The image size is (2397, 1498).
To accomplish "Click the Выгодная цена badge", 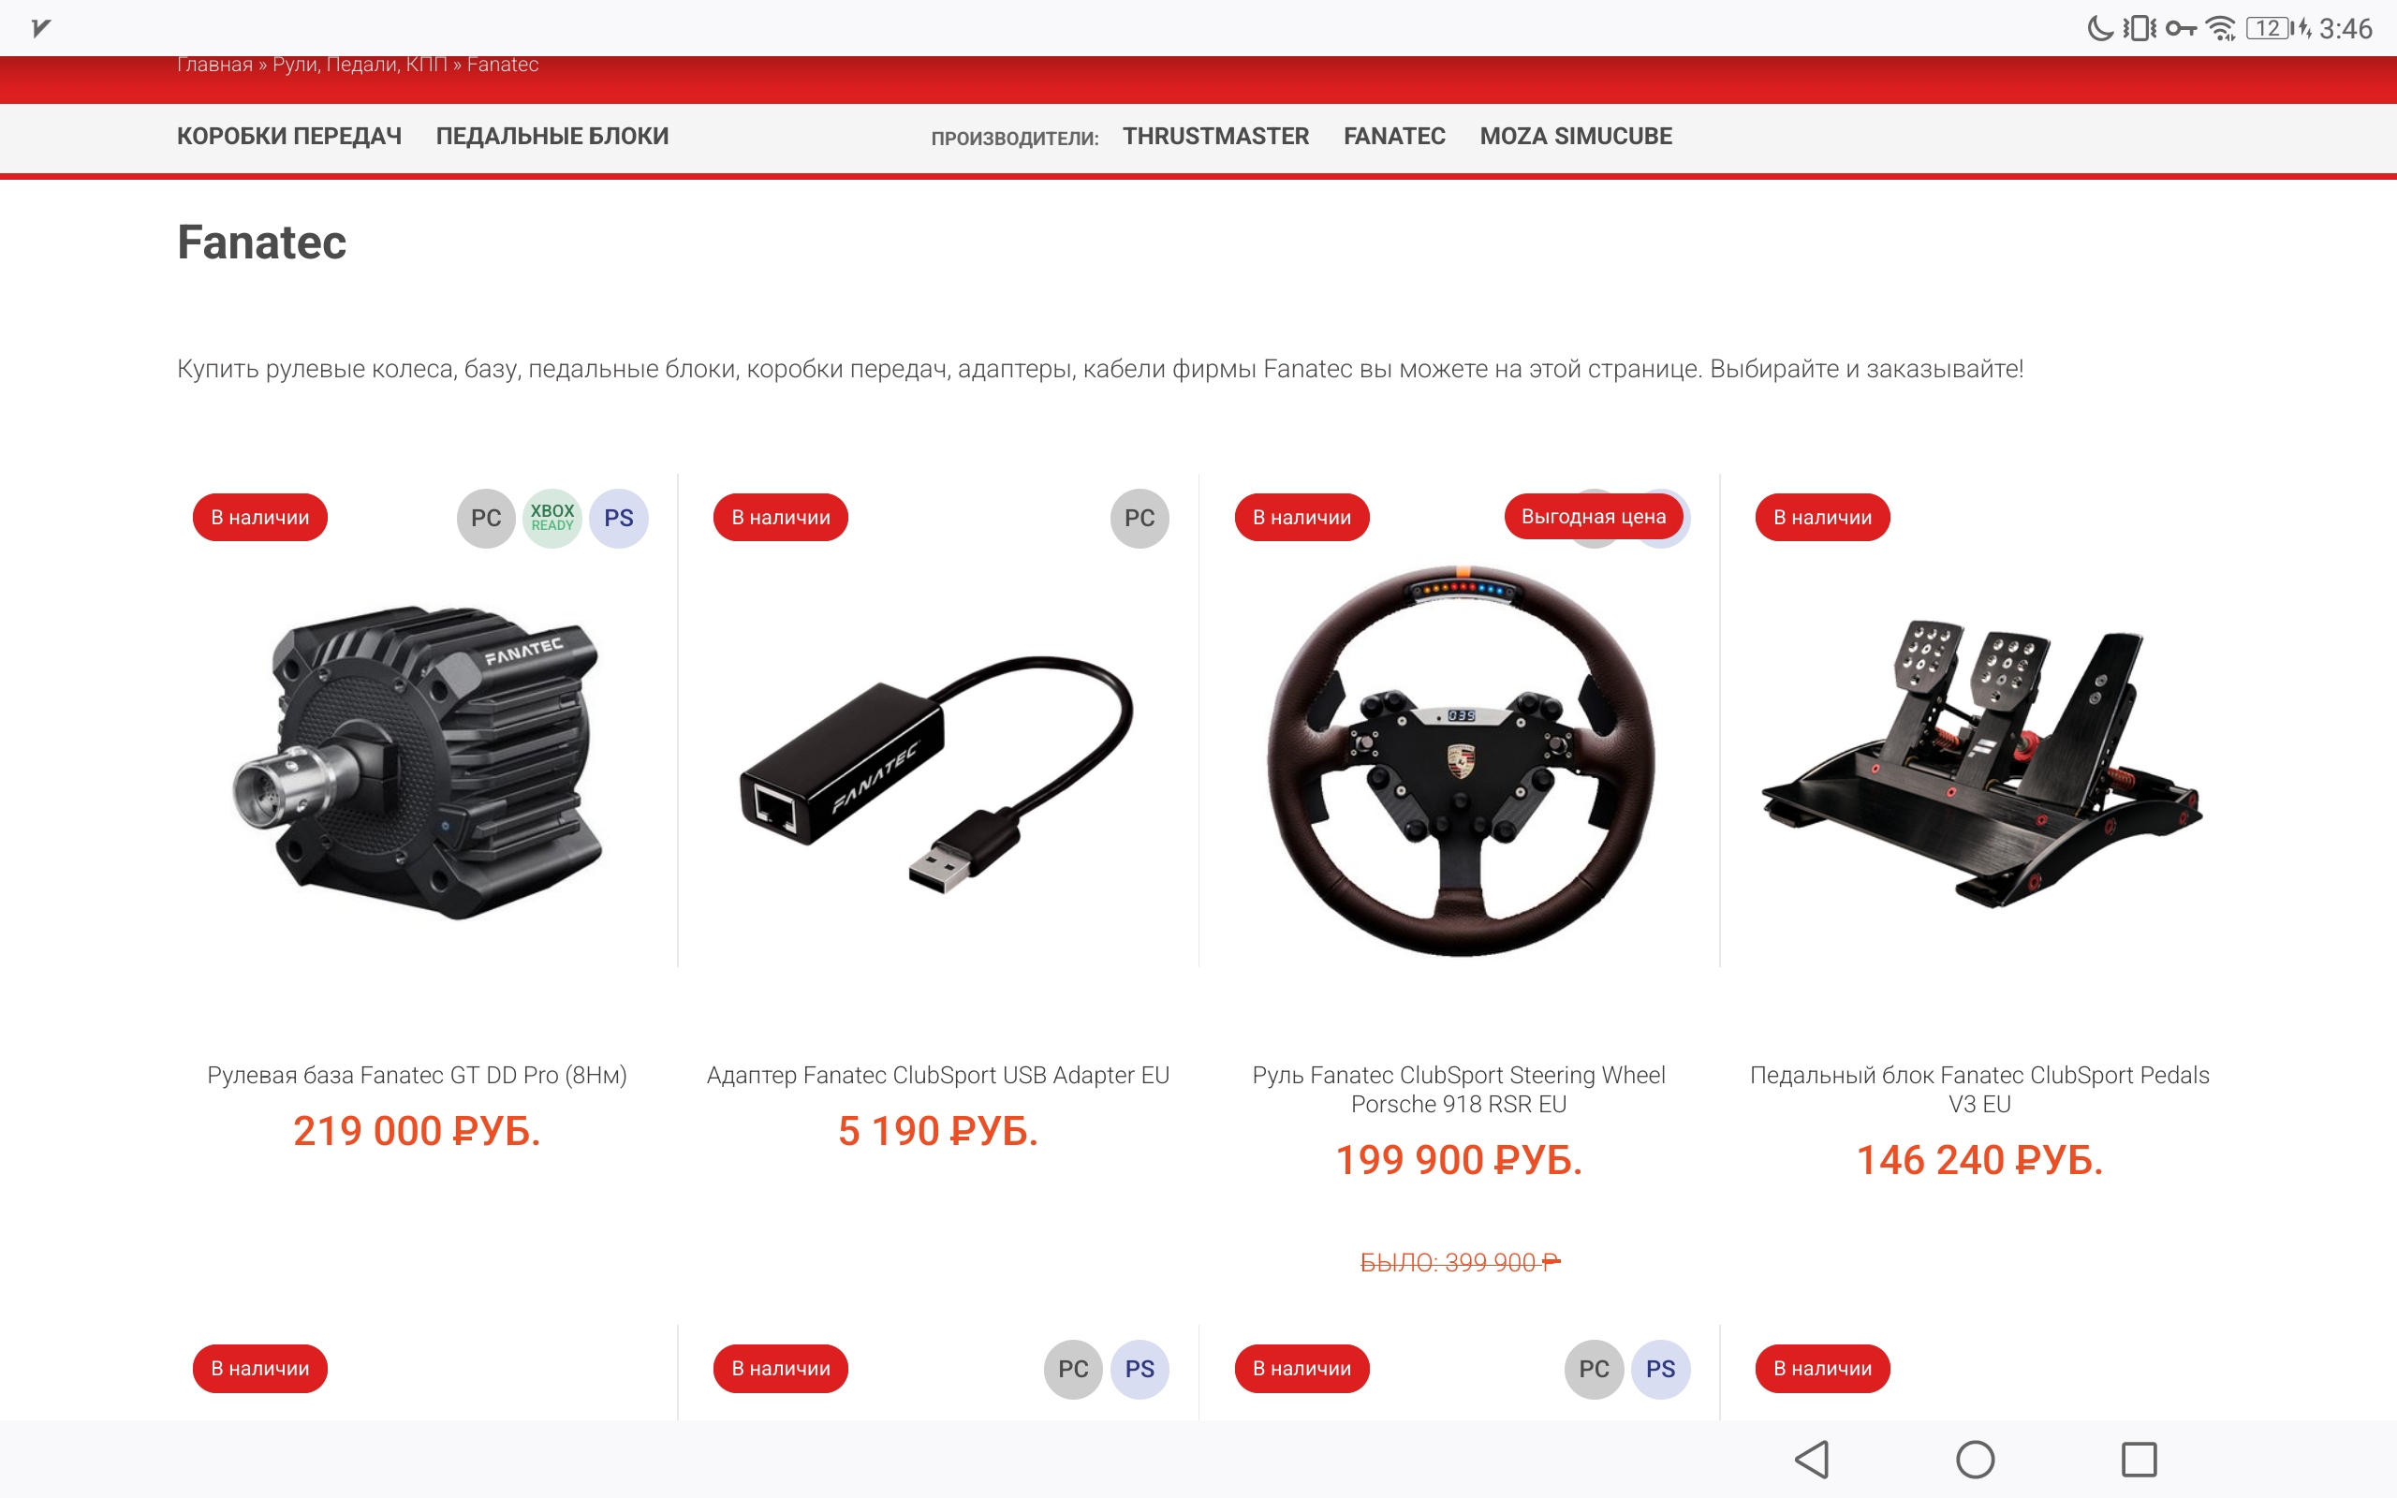I will click(x=1593, y=517).
